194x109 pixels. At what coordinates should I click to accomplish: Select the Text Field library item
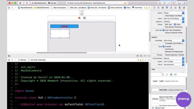point(168,90)
